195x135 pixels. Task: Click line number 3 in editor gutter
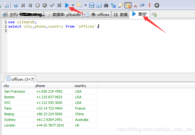6,31
